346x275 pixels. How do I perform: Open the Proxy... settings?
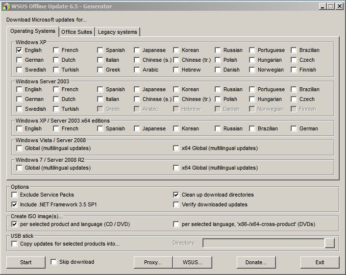153,262
